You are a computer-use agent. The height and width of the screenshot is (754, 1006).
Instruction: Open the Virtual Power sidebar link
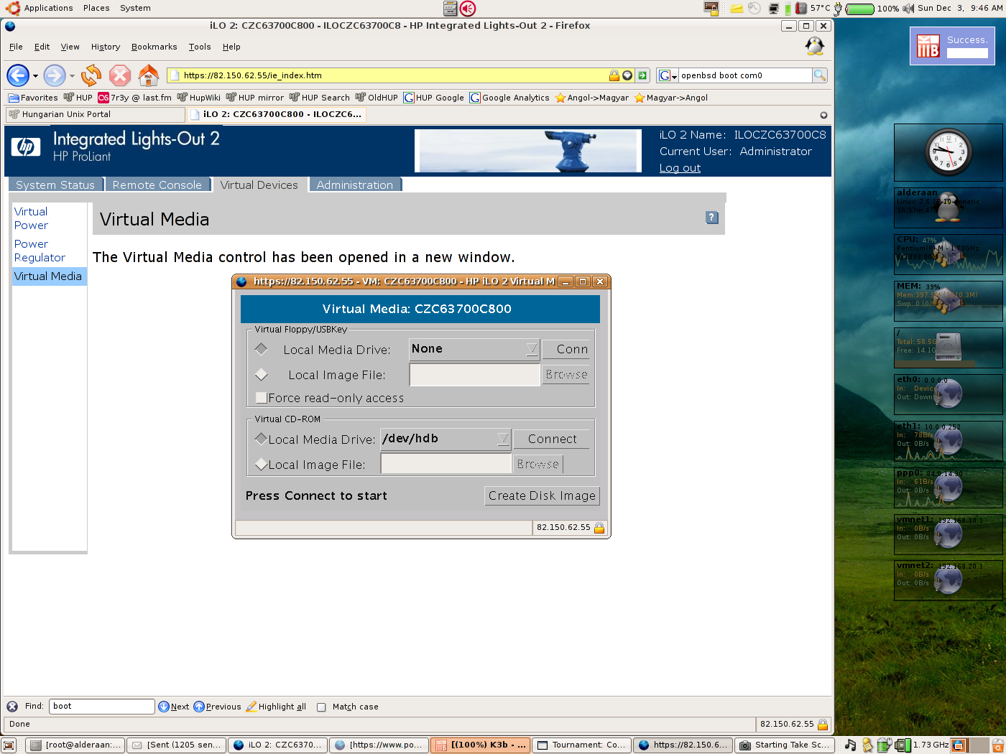31,218
